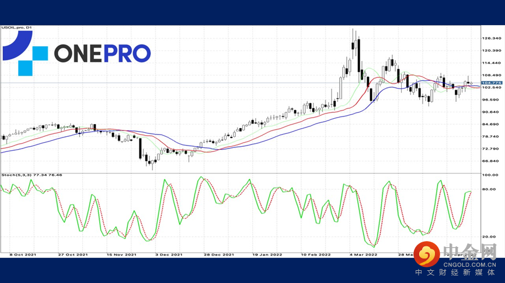Select the 8 Oct 2021 date marker
505x283 pixels.
pos(23,254)
